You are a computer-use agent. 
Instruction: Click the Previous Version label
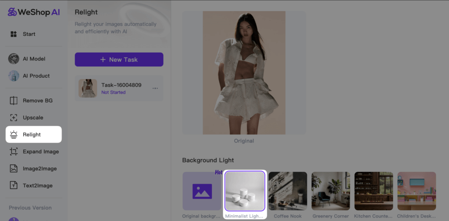click(x=30, y=208)
